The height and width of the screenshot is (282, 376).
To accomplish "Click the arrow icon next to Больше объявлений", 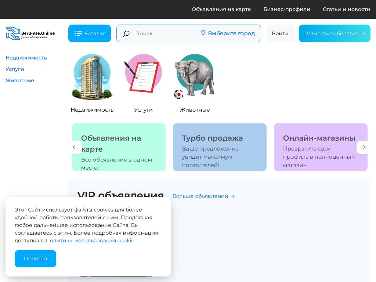I will click(x=232, y=196).
